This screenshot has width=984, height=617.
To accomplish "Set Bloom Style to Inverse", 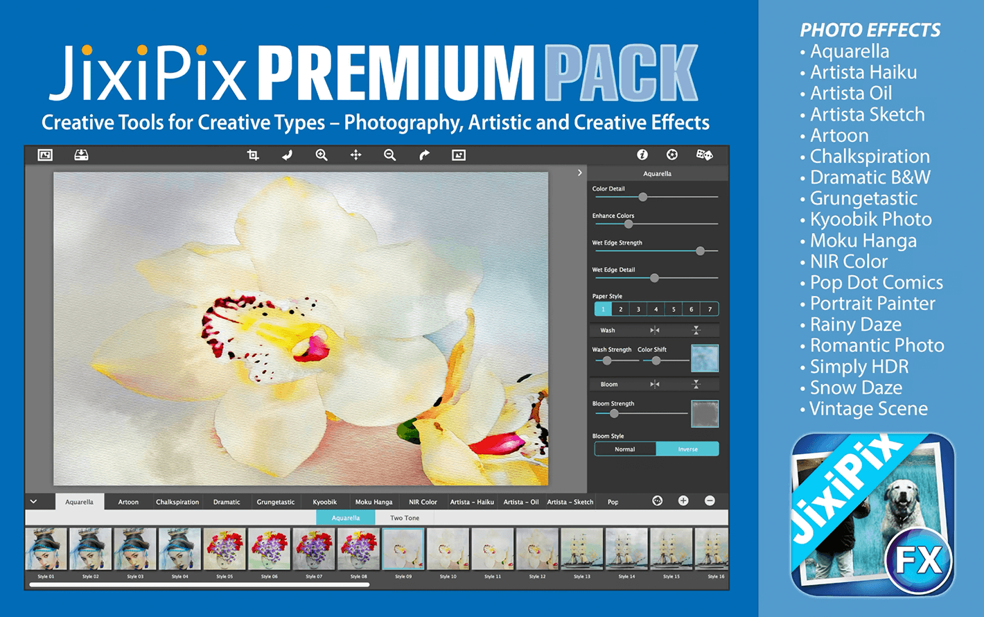I will tap(687, 449).
